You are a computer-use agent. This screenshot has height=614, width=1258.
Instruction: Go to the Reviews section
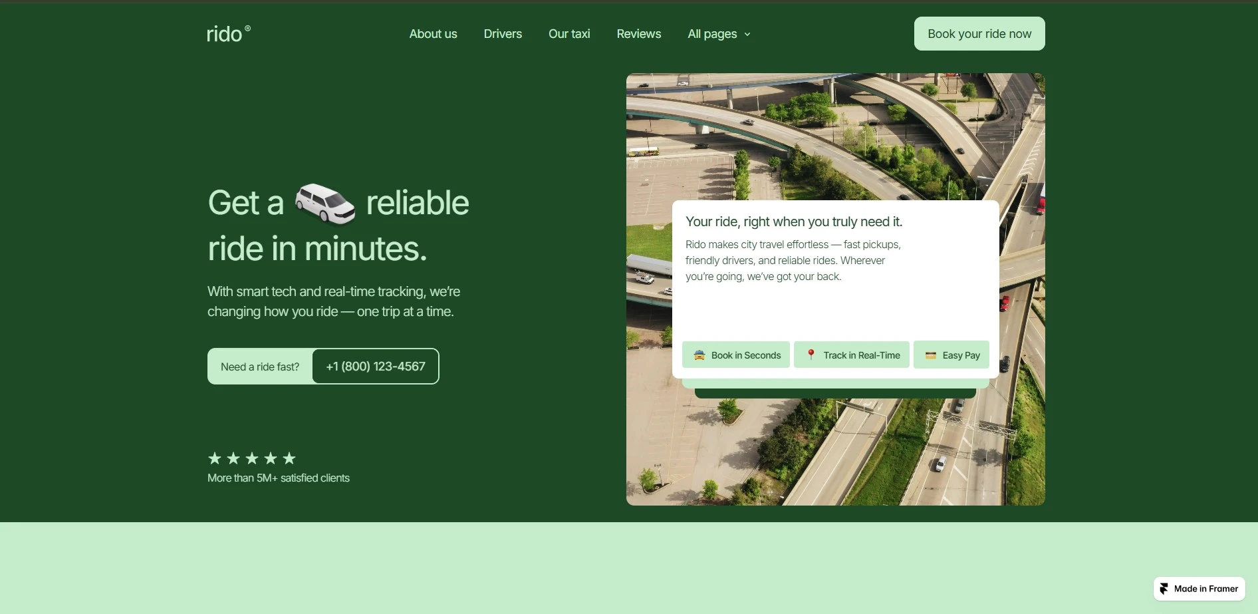[638, 33]
